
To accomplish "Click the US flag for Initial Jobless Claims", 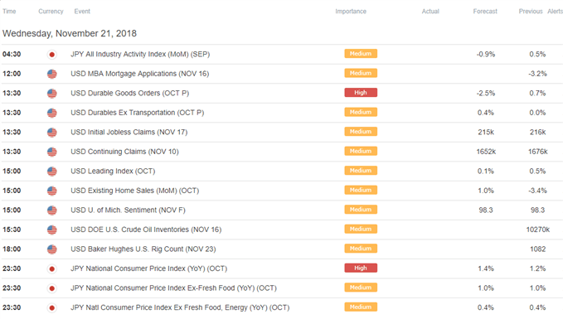I will coord(52,133).
